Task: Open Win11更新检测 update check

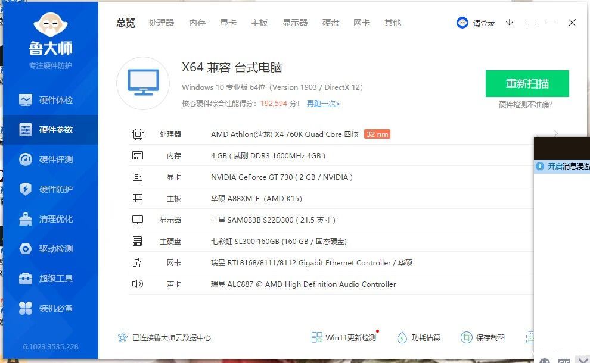Action: (344, 337)
